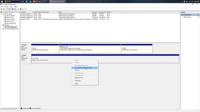Click the Up one level toolbar icon
The width and height of the screenshot is (200, 112).
click(7, 9)
